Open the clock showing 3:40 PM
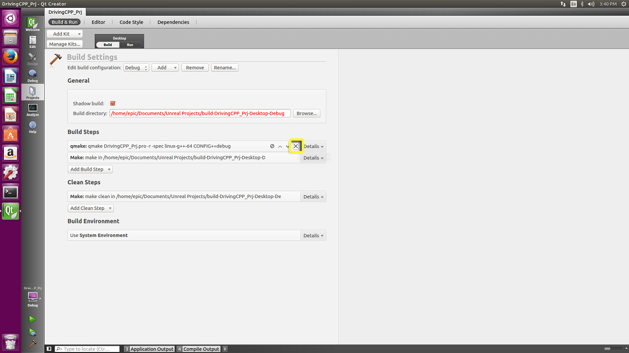Screen dimensions: 629x353 click(x=607, y=4)
